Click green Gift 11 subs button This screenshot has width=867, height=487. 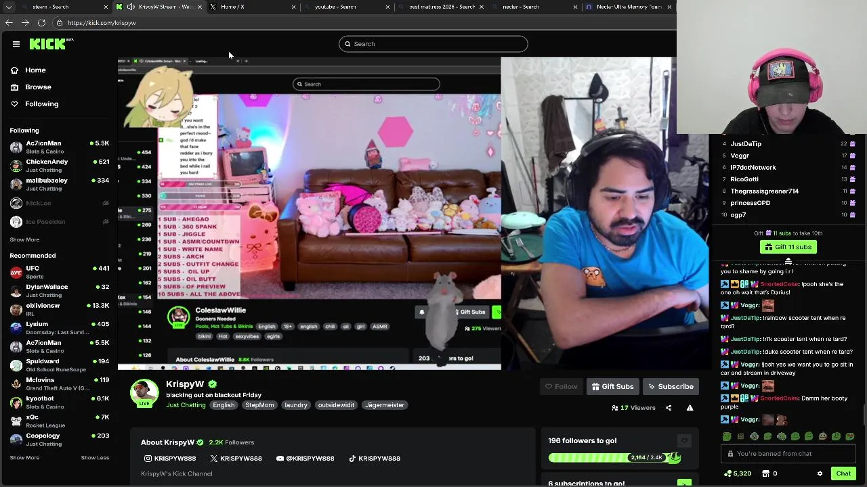788,247
